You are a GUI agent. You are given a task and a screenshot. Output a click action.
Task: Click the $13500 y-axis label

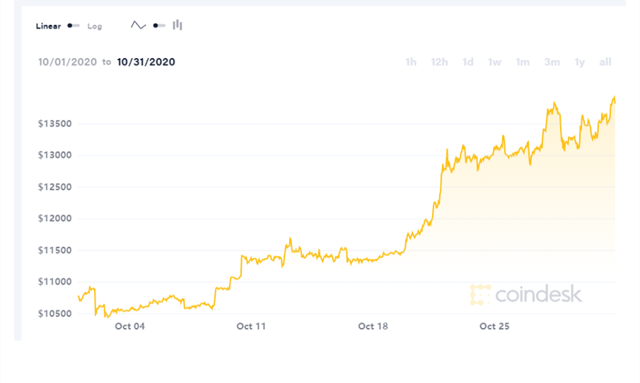point(54,124)
